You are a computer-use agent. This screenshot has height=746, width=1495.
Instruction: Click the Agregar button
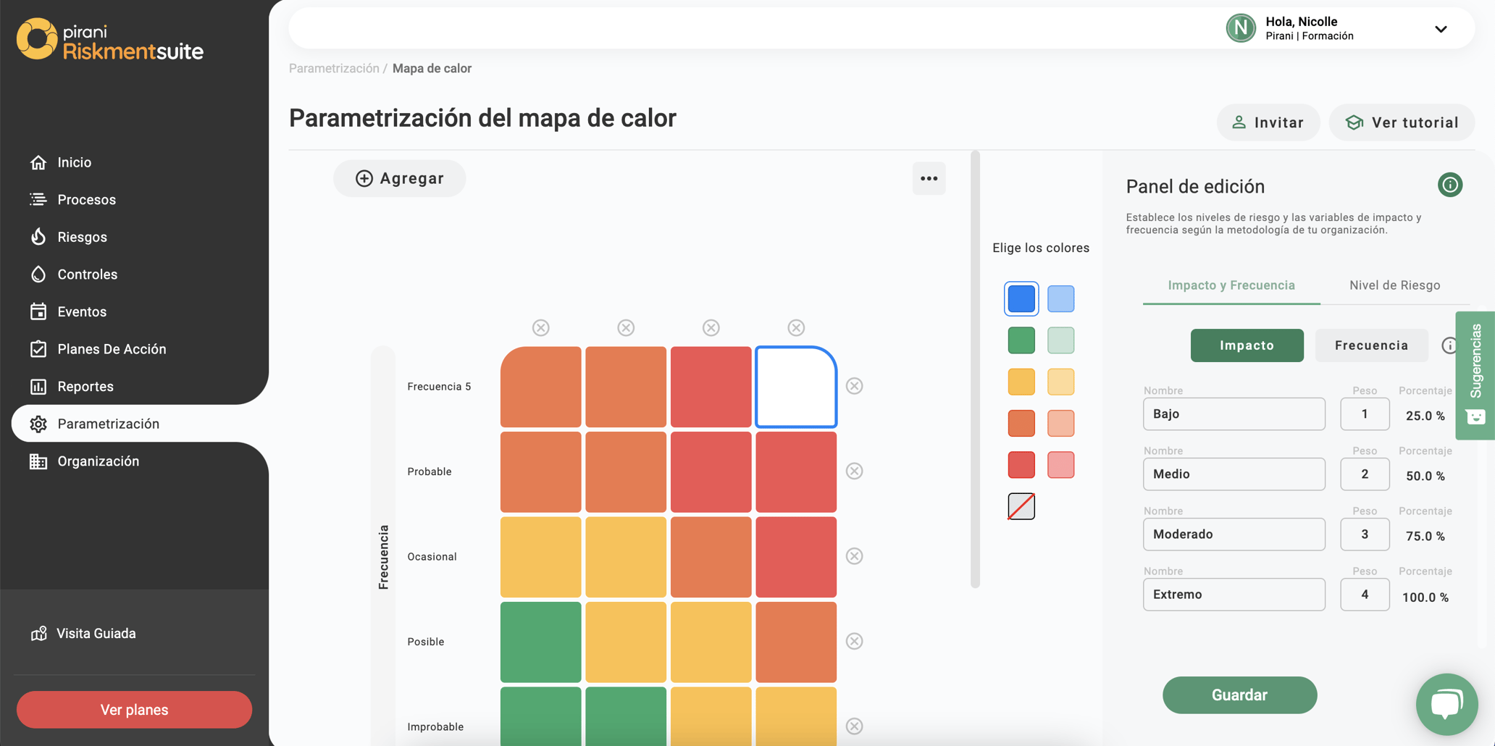(x=399, y=178)
